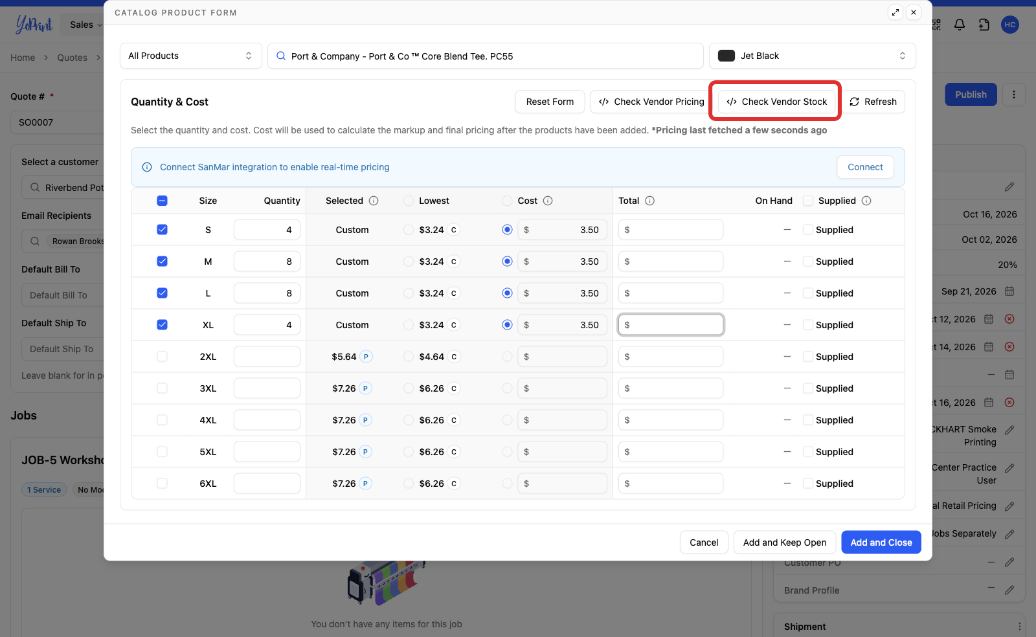This screenshot has width=1036, height=637.
Task: Click the quantity field for 3XL
Action: point(267,388)
